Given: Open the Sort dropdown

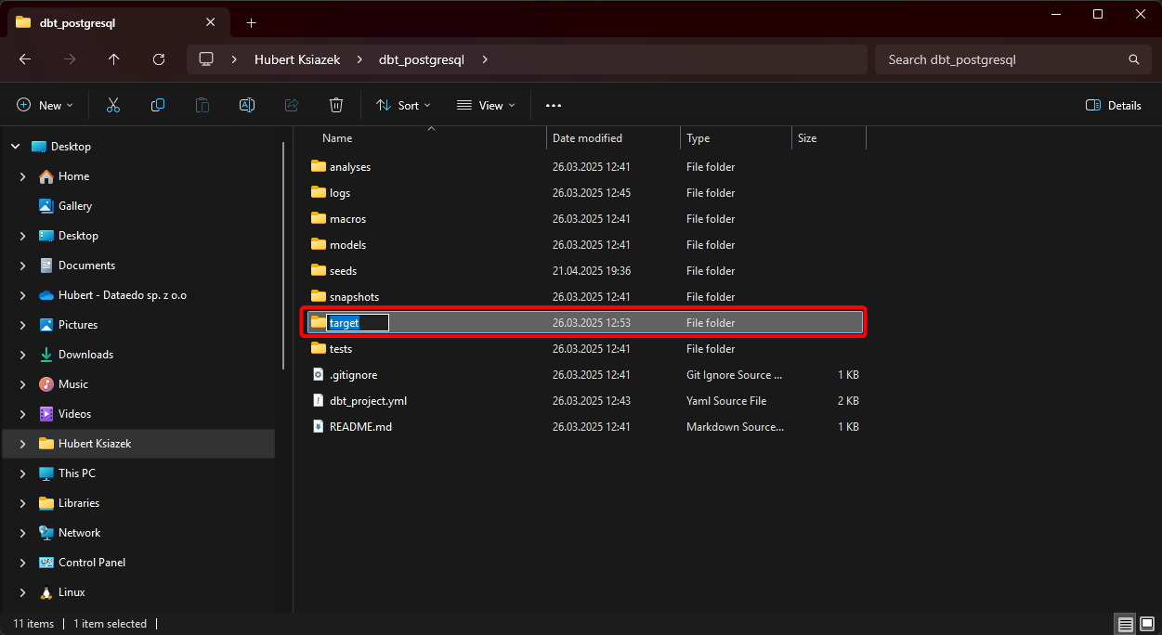Looking at the screenshot, I should 403,106.
